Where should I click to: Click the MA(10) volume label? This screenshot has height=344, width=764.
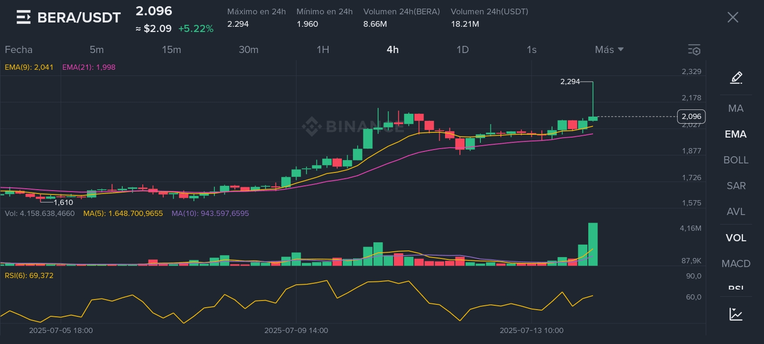click(210, 214)
